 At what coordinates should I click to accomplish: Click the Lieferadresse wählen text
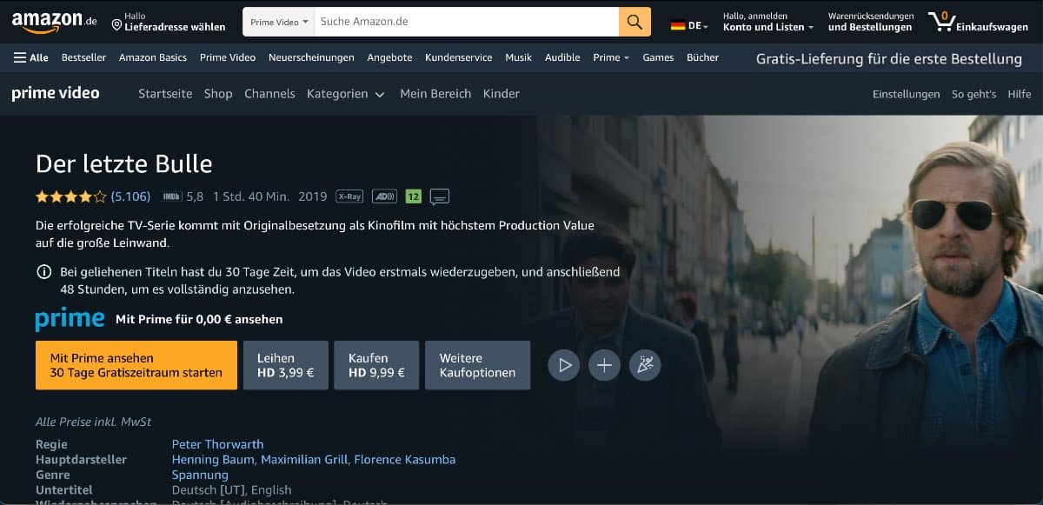(x=175, y=27)
